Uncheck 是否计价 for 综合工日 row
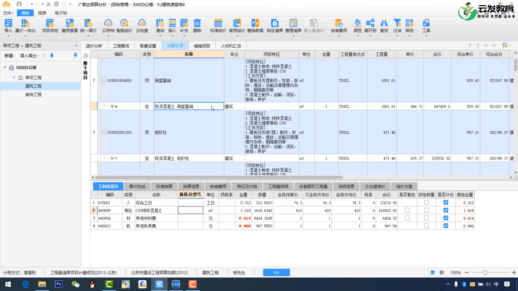This screenshot has height=291, width=518. 446,202
